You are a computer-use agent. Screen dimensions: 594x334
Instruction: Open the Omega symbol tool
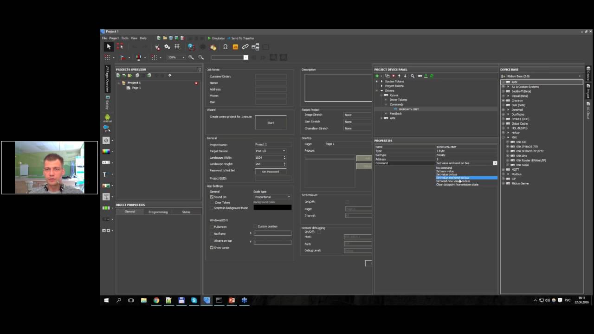[x=226, y=47]
